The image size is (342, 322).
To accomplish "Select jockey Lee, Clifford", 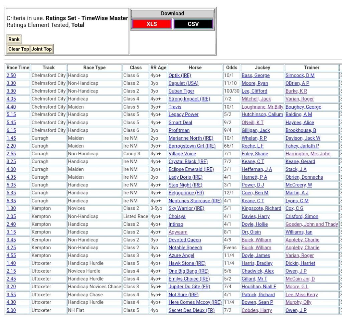I will pyautogui.click(x=254, y=91).
